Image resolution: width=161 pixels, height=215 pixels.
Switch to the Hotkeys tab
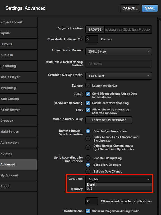[6, 154]
